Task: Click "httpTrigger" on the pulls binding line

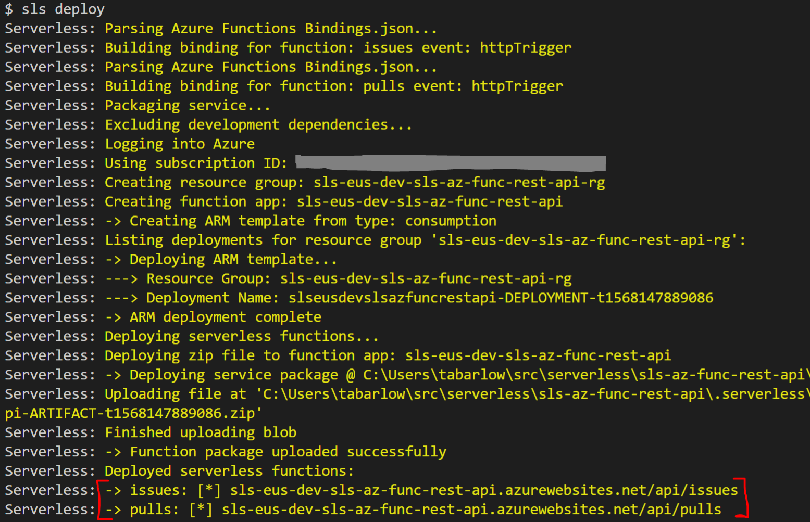Action: pyautogui.click(x=517, y=86)
